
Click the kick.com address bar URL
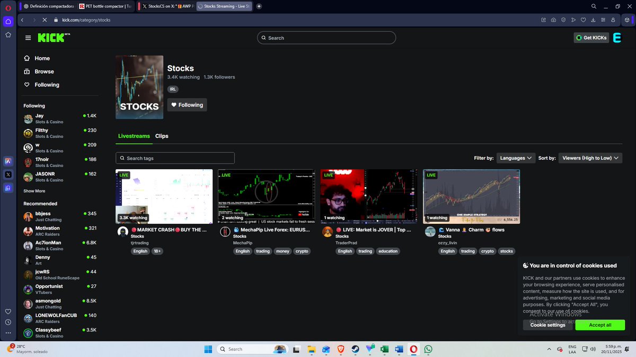pos(86,20)
